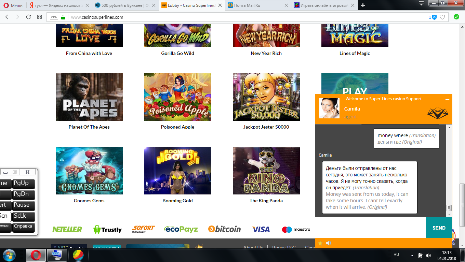Viewport: 465px width, 262px height.
Task: Click the chat scrollbar thumb
Action: coord(449,207)
